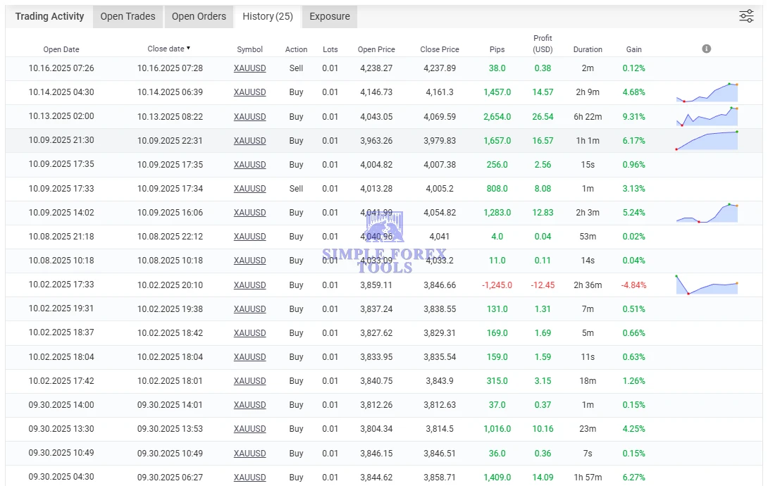Click XAUUSD link in the 09.30.2025 04:30 row

tap(249, 478)
